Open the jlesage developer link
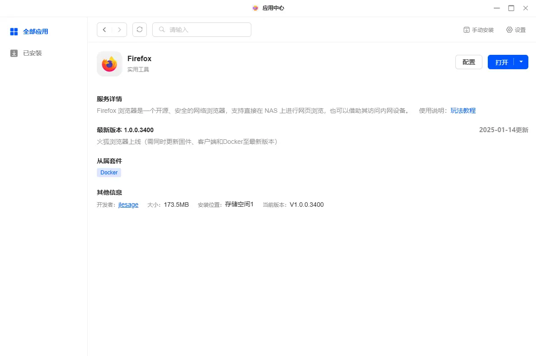536x356 pixels. (128, 205)
